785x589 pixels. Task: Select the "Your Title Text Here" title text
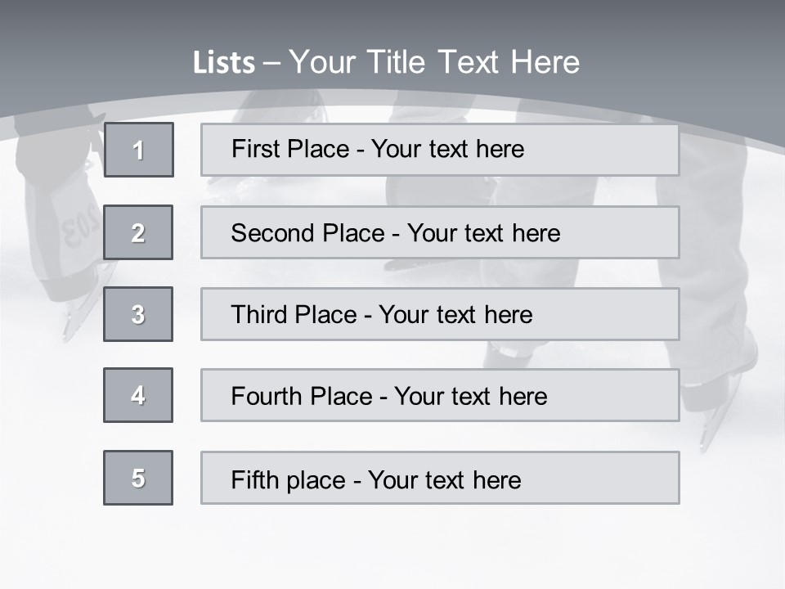pos(434,62)
